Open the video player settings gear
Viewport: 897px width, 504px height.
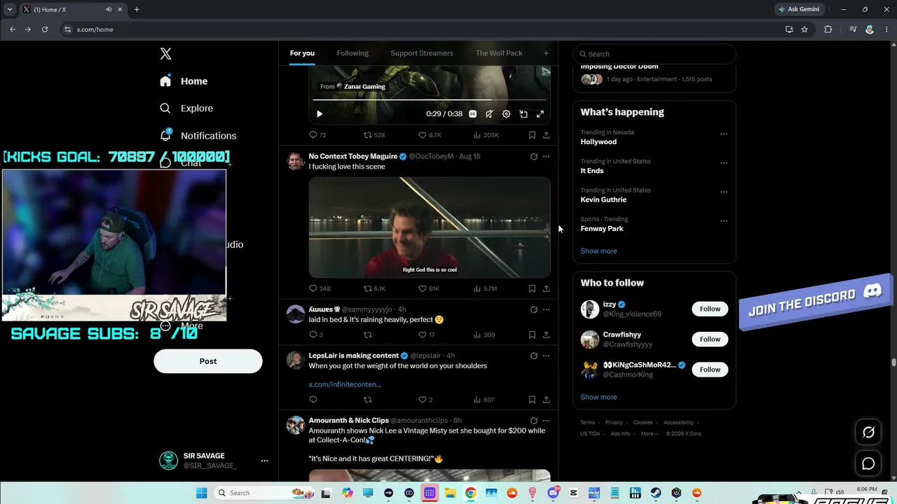click(x=506, y=114)
